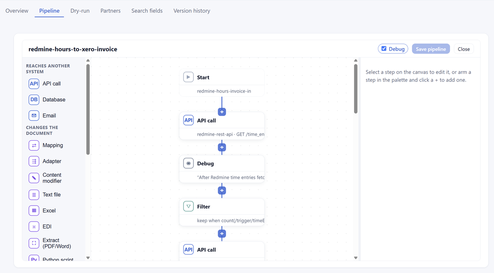494x273 pixels.
Task: Click the palette scrollbar down arrow
Action: 88,258
